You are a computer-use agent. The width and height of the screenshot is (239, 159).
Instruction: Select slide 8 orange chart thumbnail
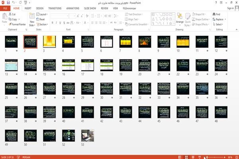point(145,41)
